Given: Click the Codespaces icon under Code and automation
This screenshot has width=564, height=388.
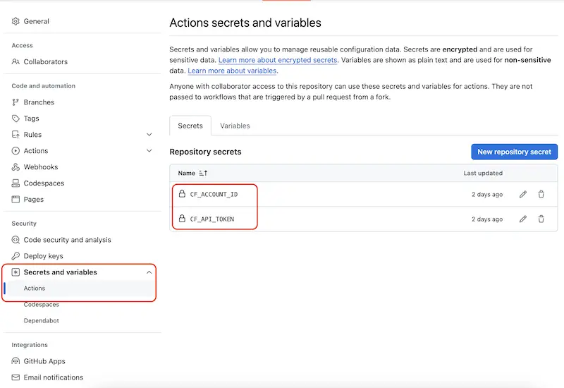Looking at the screenshot, I should tap(16, 183).
